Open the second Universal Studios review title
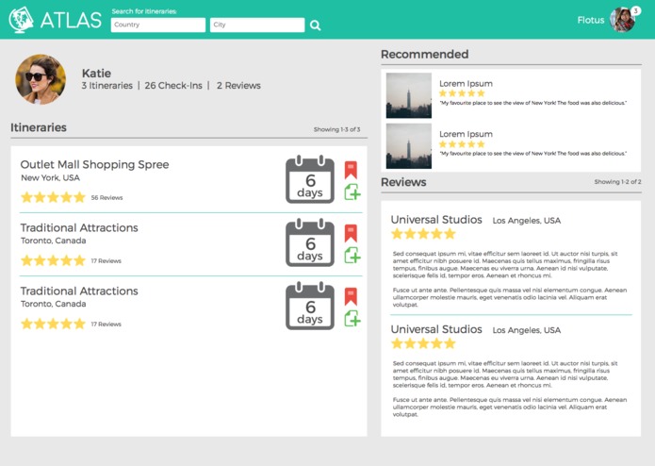The width and height of the screenshot is (655, 466). pyautogui.click(x=436, y=329)
